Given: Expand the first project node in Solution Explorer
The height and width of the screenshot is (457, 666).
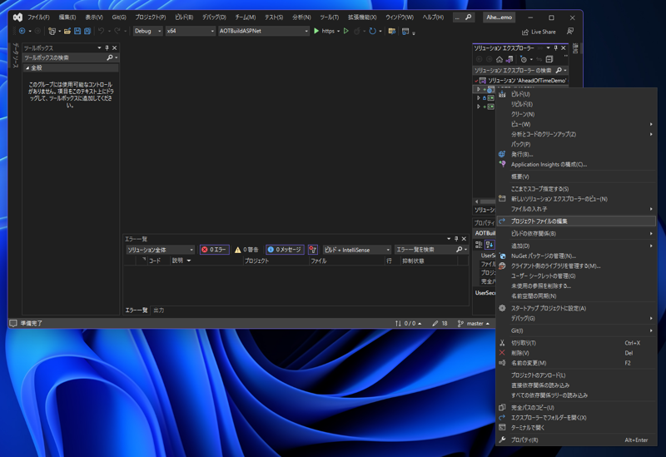Looking at the screenshot, I should click(478, 89).
